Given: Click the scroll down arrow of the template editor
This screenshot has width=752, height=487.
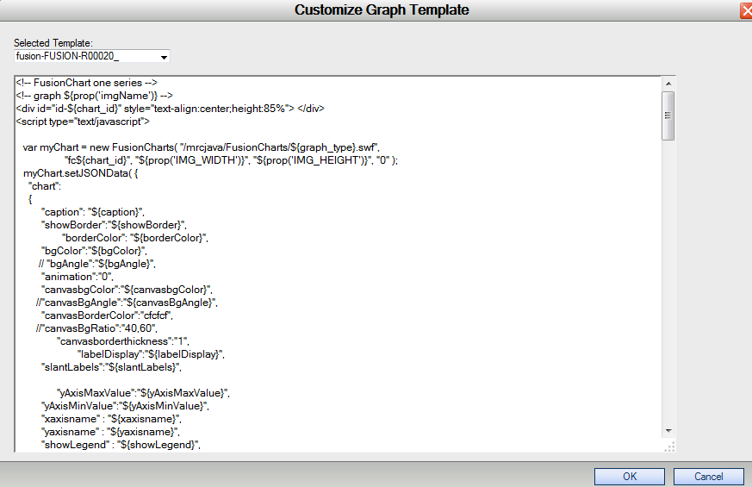Looking at the screenshot, I should [668, 431].
